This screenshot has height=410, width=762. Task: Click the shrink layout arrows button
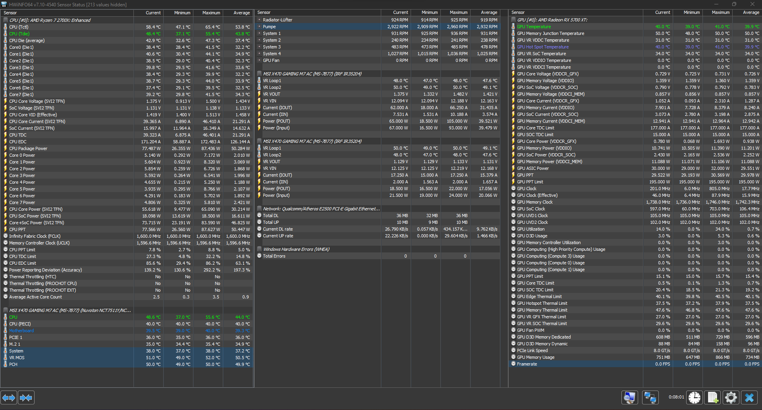click(x=26, y=397)
